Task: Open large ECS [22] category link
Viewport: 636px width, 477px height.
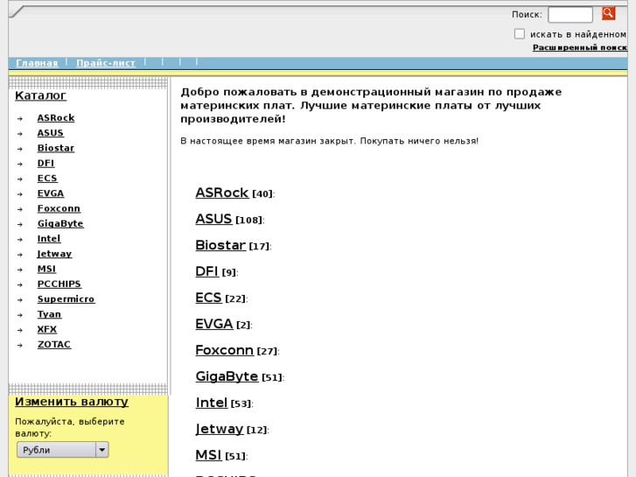Action: point(208,298)
